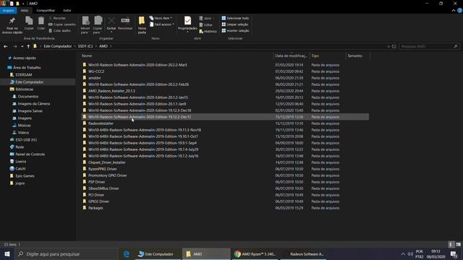The width and height of the screenshot is (463, 260).
Task: Open the recent locations dropdown arrow
Action: (22, 46)
